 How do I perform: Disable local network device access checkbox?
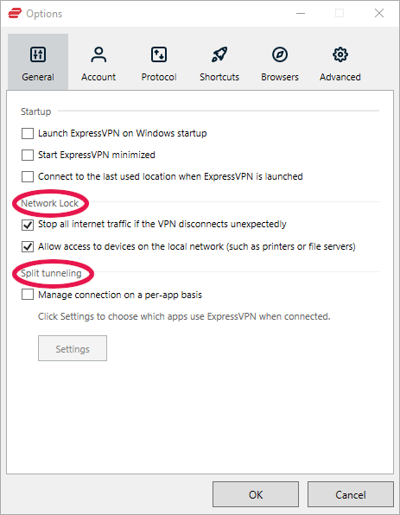(x=28, y=246)
